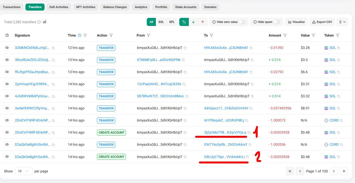
Task: Open the D8LUqY7Spr...VVdmikKrLi address link
Action: (224, 157)
